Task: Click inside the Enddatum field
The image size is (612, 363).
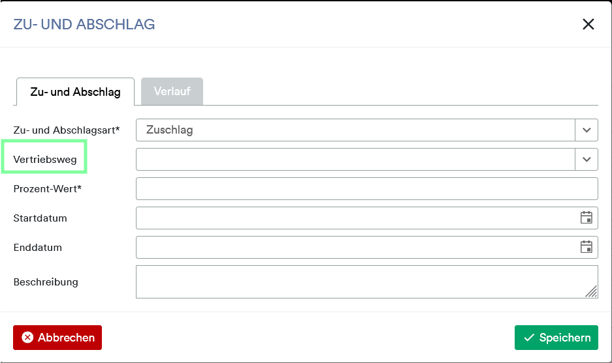Action: (x=357, y=248)
